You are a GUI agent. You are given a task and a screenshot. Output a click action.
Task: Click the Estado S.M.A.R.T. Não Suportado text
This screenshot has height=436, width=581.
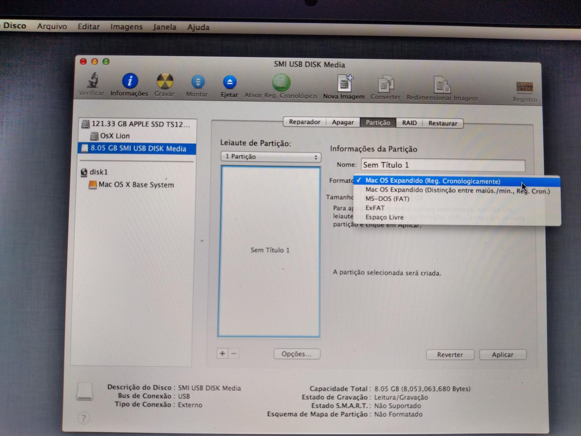[x=397, y=406]
